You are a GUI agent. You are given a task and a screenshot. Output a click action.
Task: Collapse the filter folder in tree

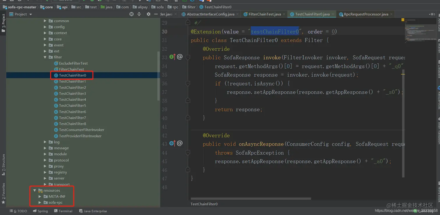(45, 57)
